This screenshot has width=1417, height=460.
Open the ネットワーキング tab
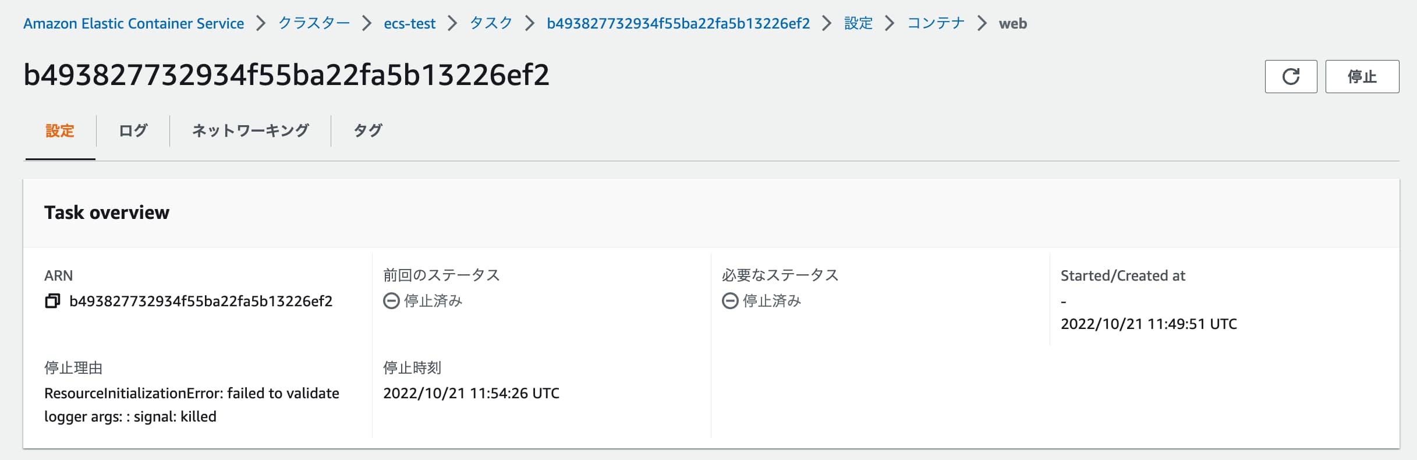(250, 130)
